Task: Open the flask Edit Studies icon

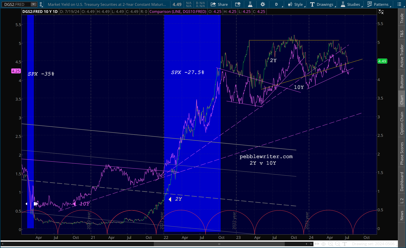Action: coord(250,4)
